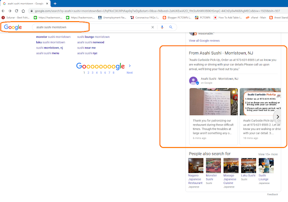This screenshot has height=202, width=288.
Task: Go to results page 6
Action: (105, 73)
